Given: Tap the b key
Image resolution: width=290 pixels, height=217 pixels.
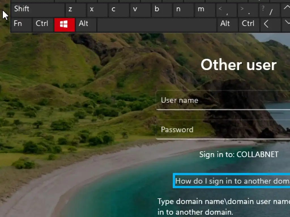Looking at the screenshot, I should pyautogui.click(x=162, y=10).
